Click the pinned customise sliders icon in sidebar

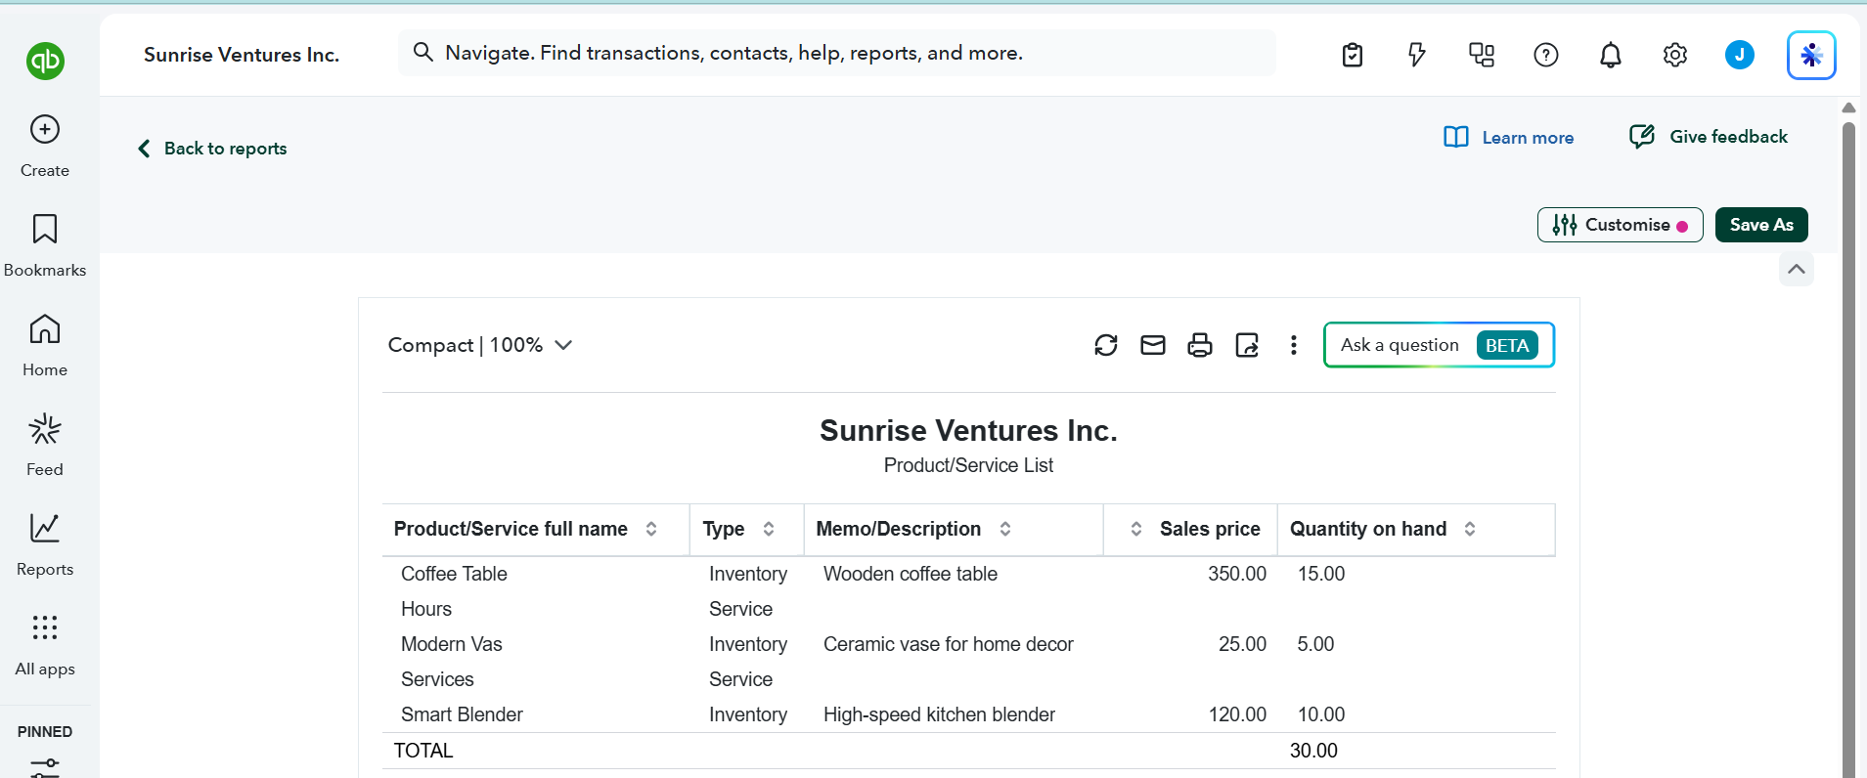[x=45, y=768]
